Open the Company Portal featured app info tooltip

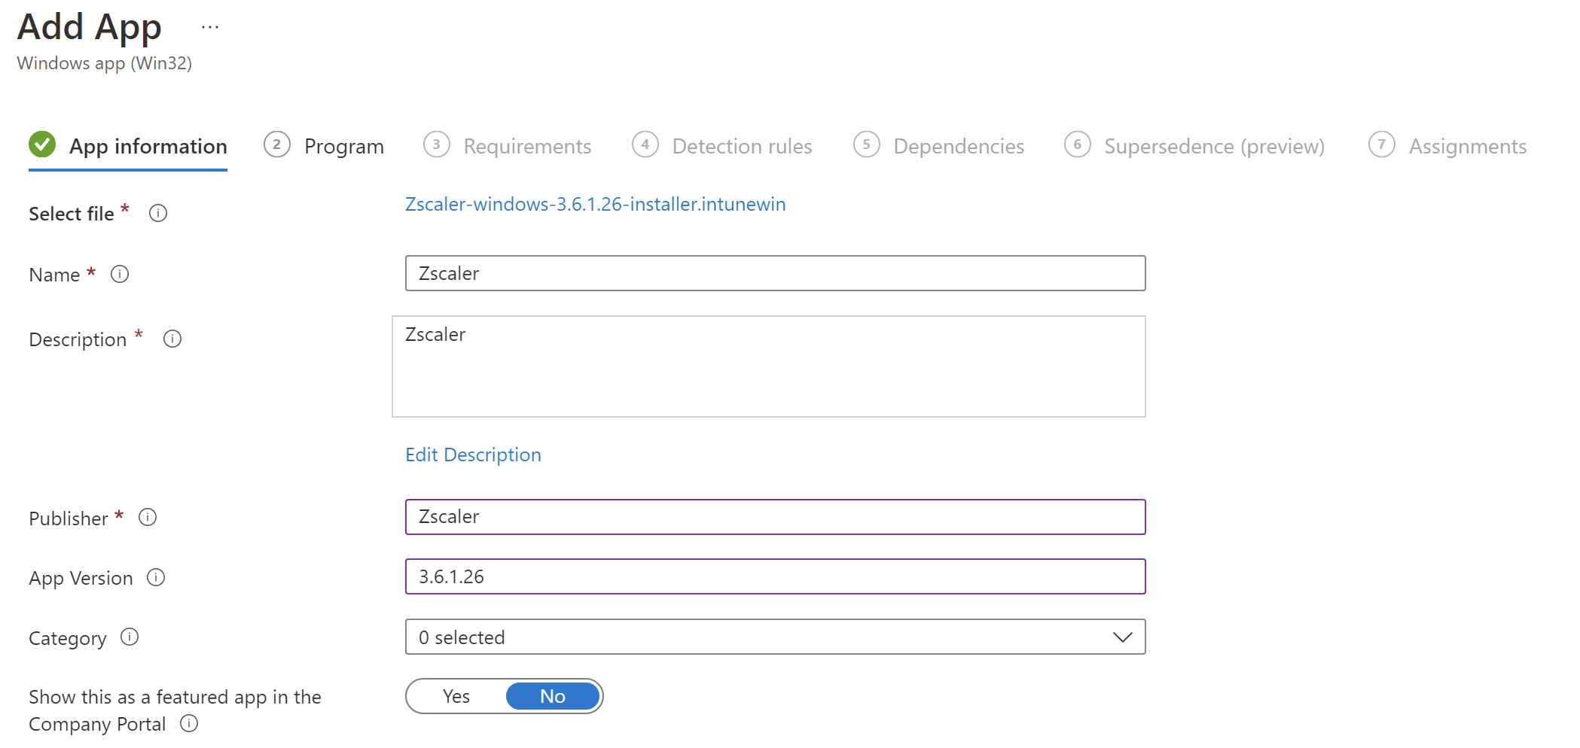188,724
